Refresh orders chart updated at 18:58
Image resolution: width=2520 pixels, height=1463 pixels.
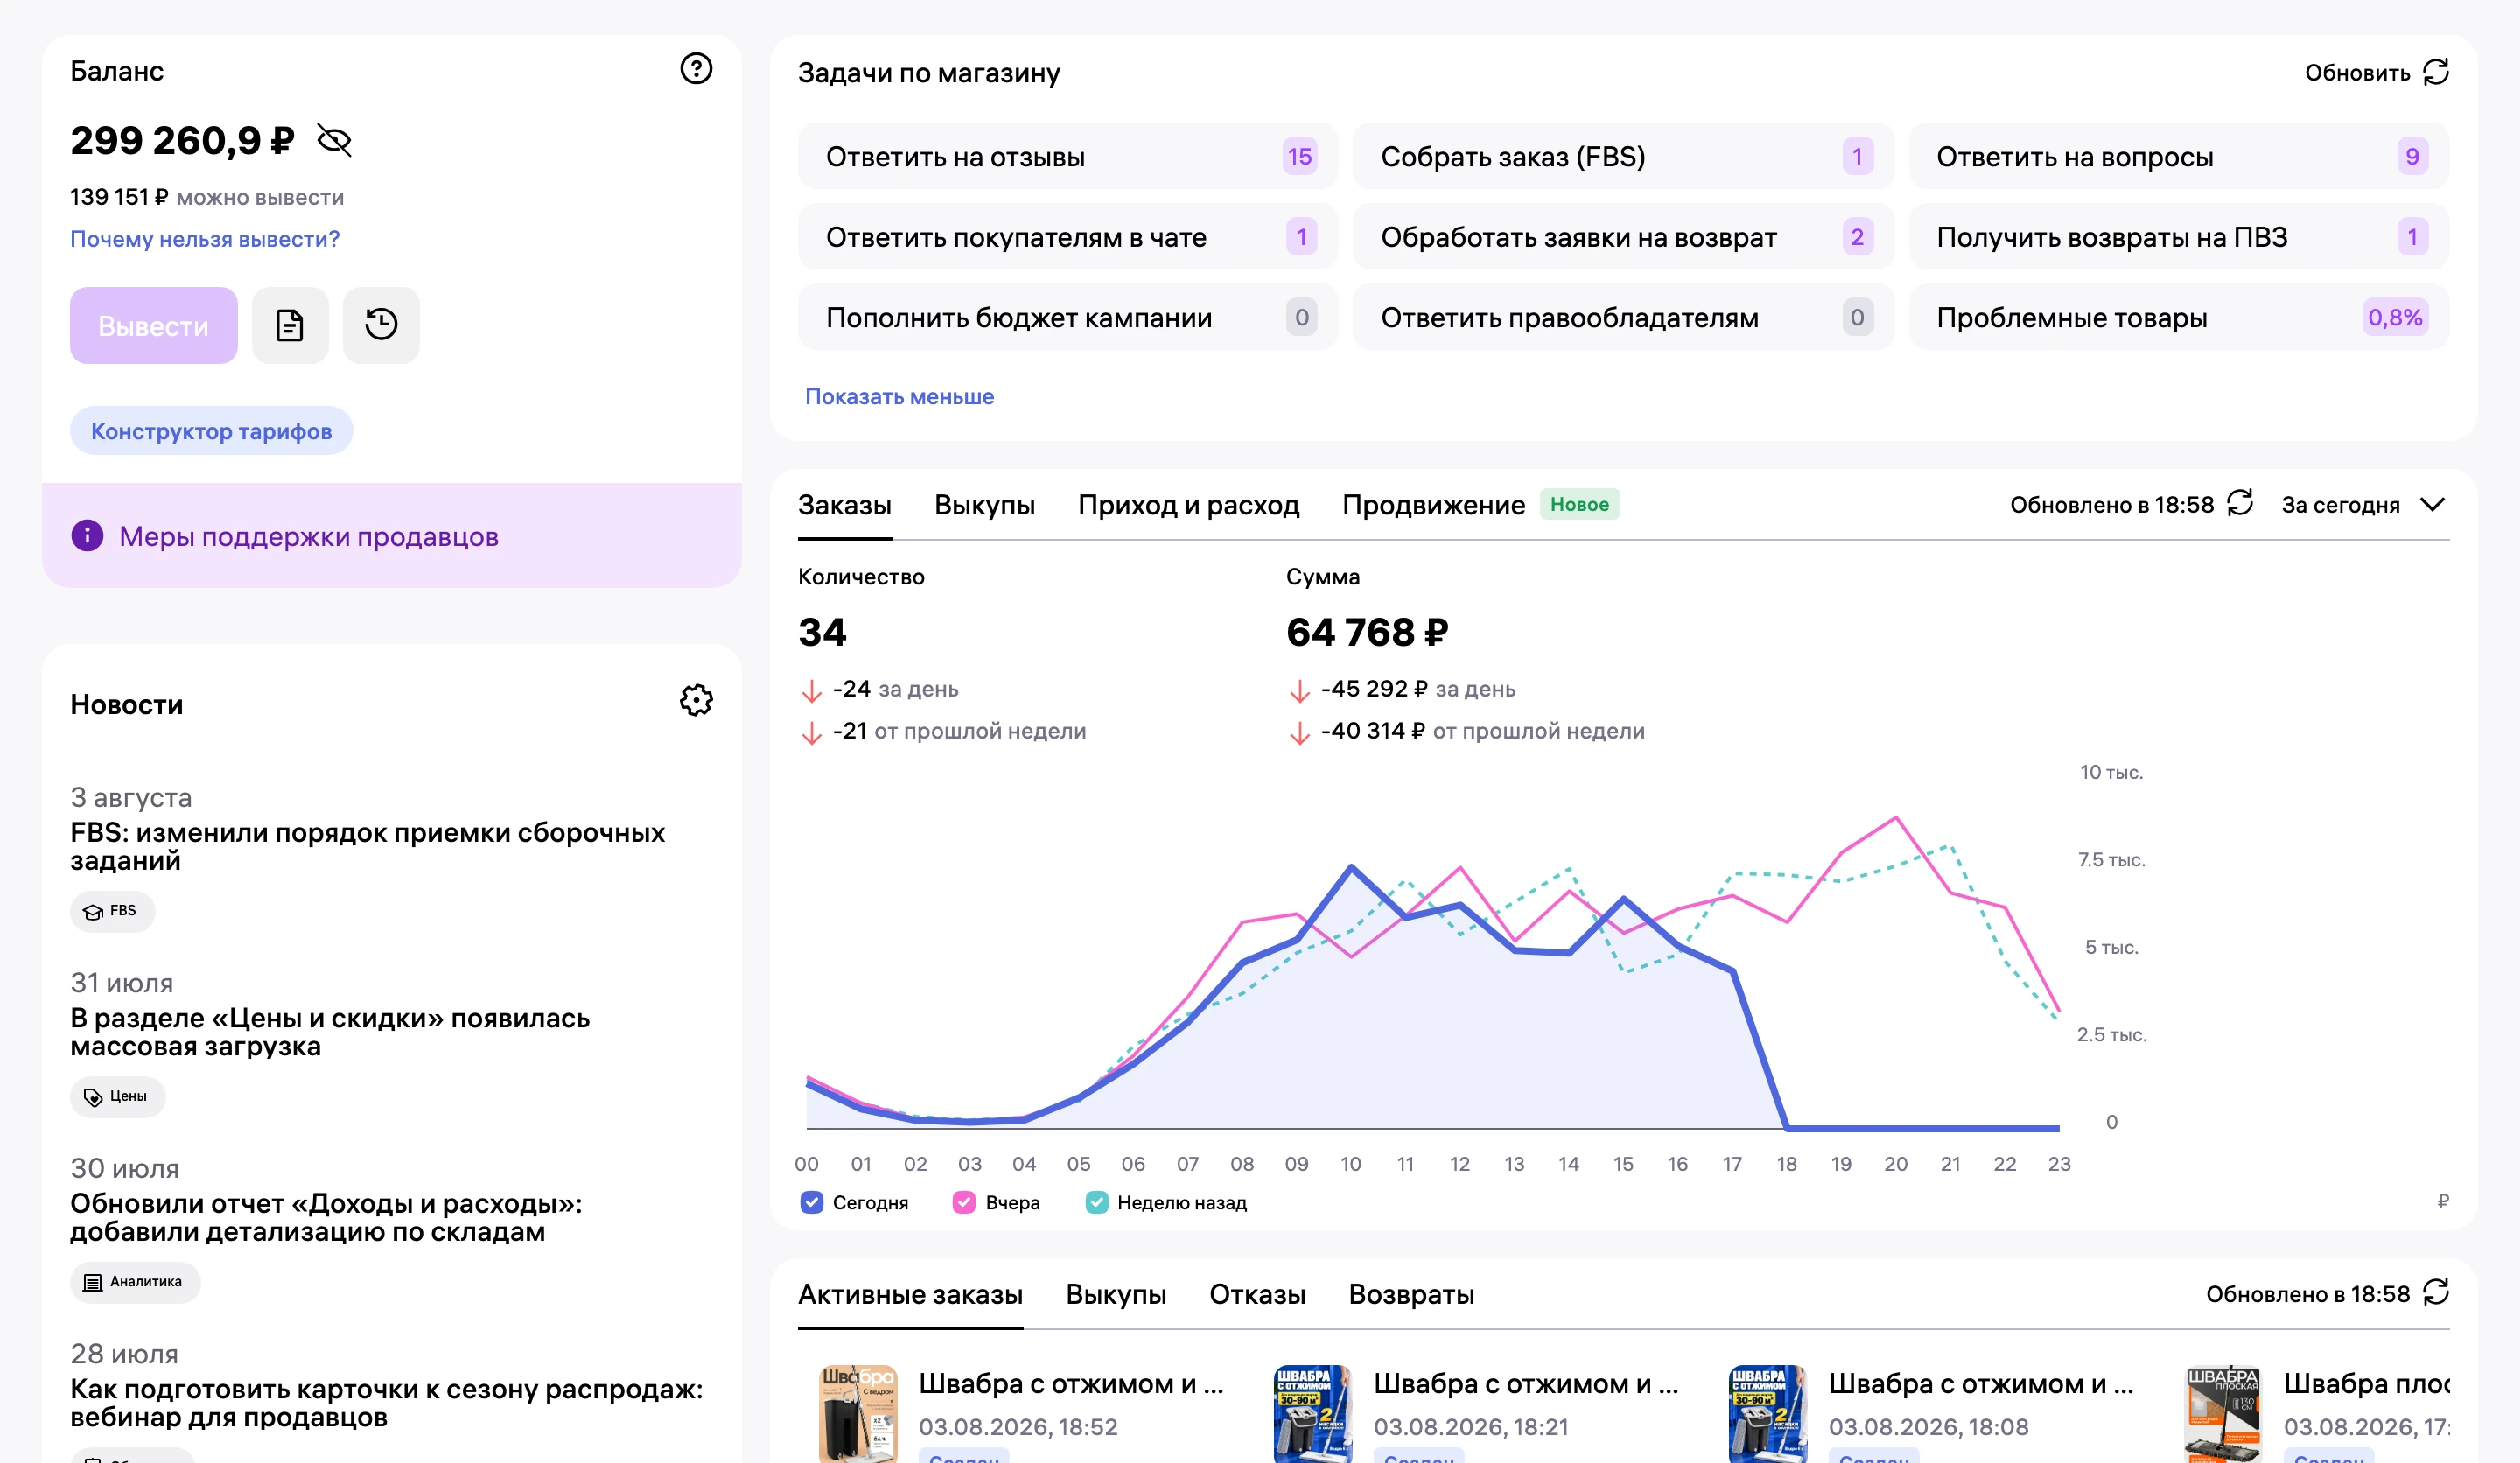click(x=2241, y=503)
